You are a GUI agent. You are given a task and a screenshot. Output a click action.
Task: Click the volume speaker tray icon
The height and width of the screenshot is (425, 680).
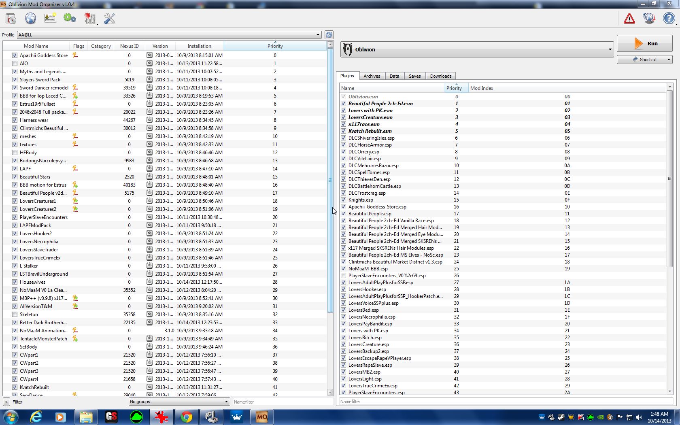(x=639, y=417)
